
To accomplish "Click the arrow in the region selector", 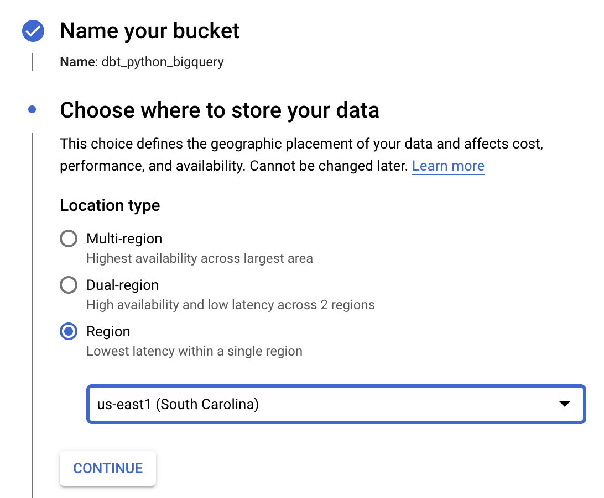I will [564, 404].
